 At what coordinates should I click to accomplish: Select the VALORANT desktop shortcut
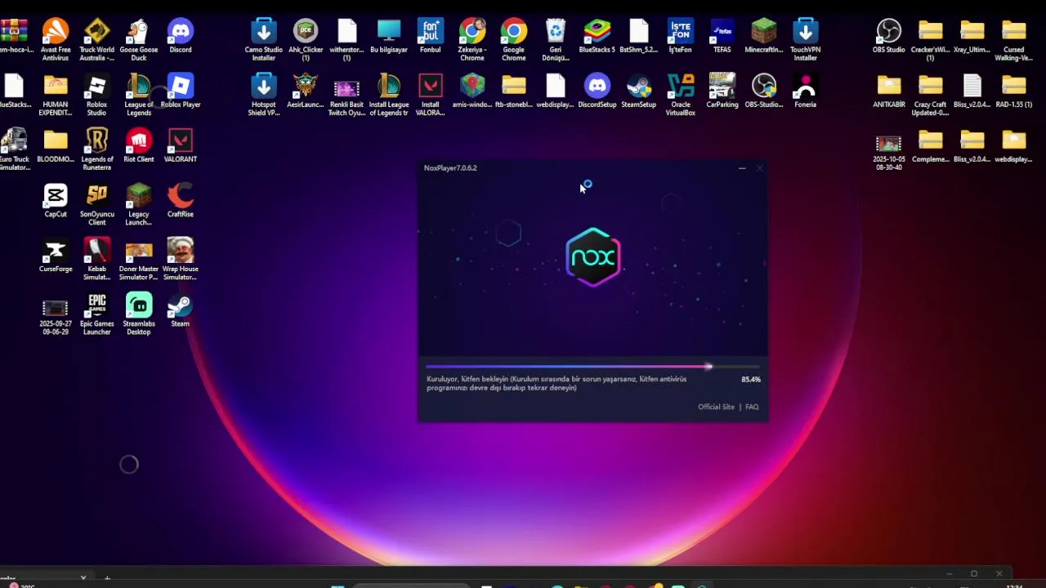click(x=180, y=146)
